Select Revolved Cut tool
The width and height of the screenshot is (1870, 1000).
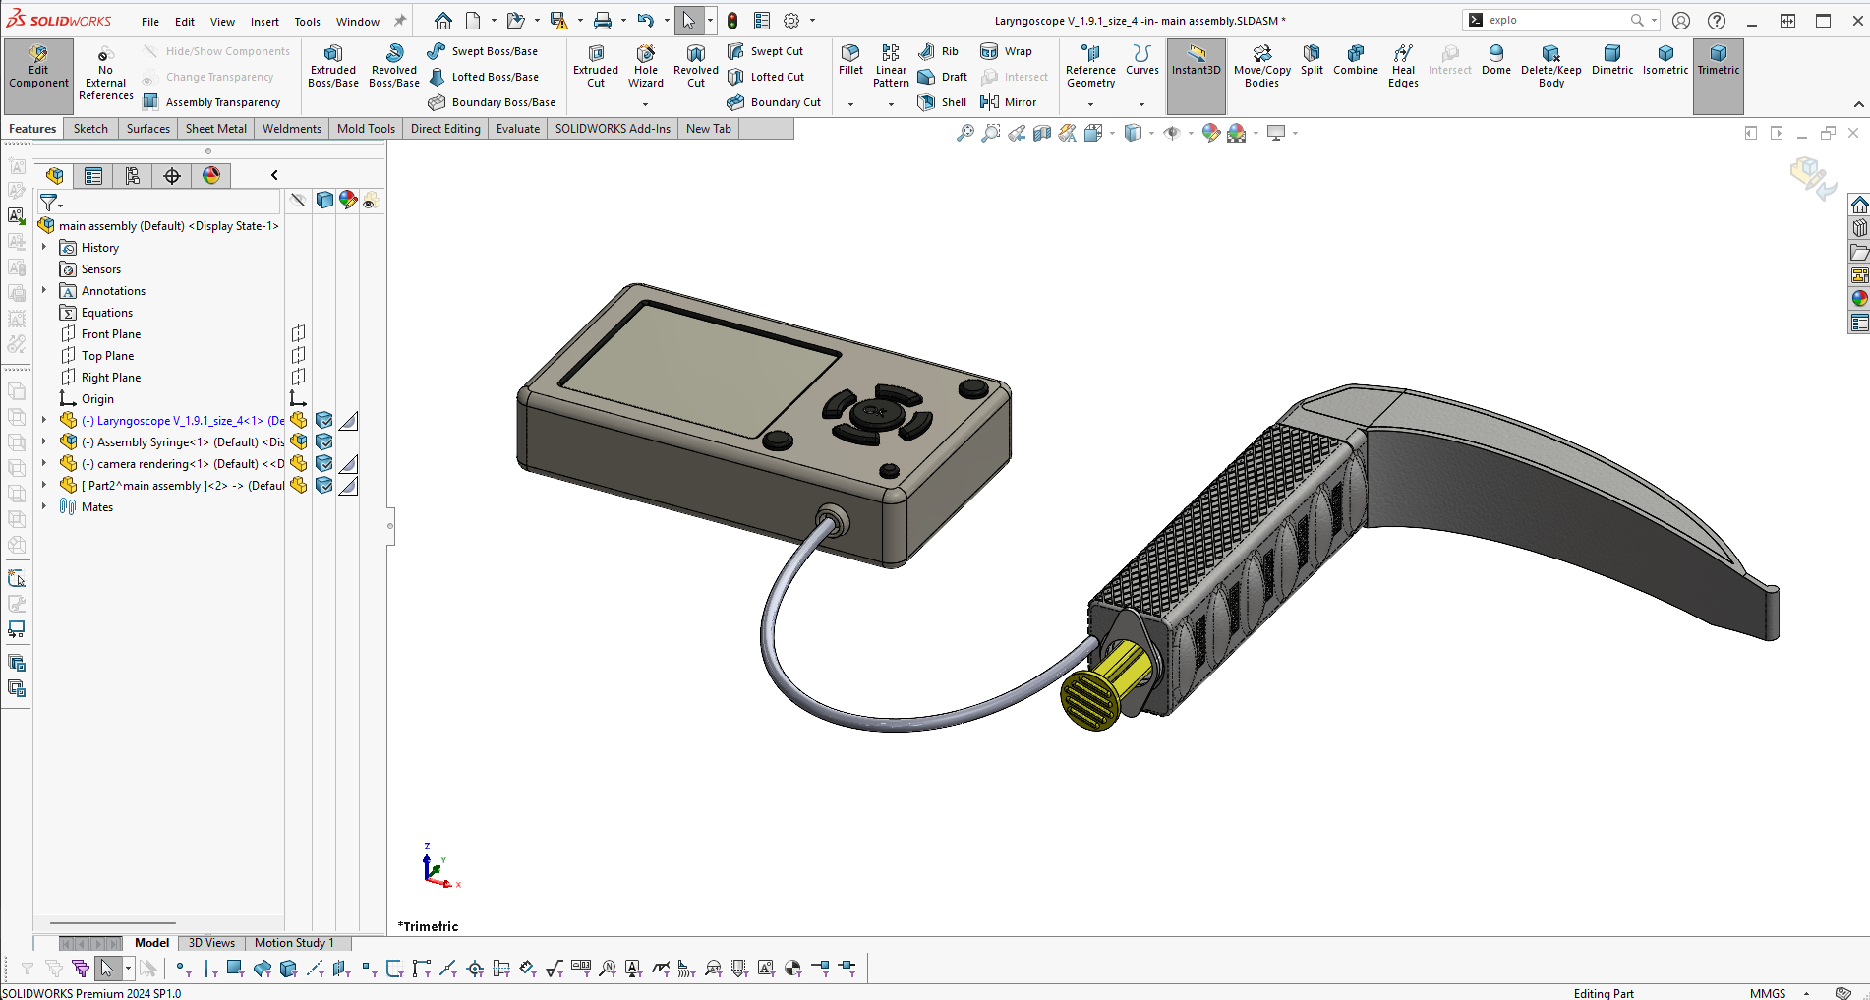tap(696, 67)
